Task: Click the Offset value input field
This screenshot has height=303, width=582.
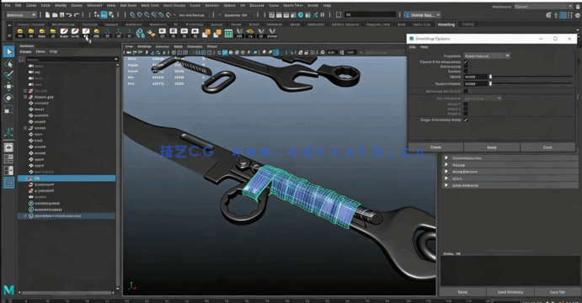Action: [476, 77]
